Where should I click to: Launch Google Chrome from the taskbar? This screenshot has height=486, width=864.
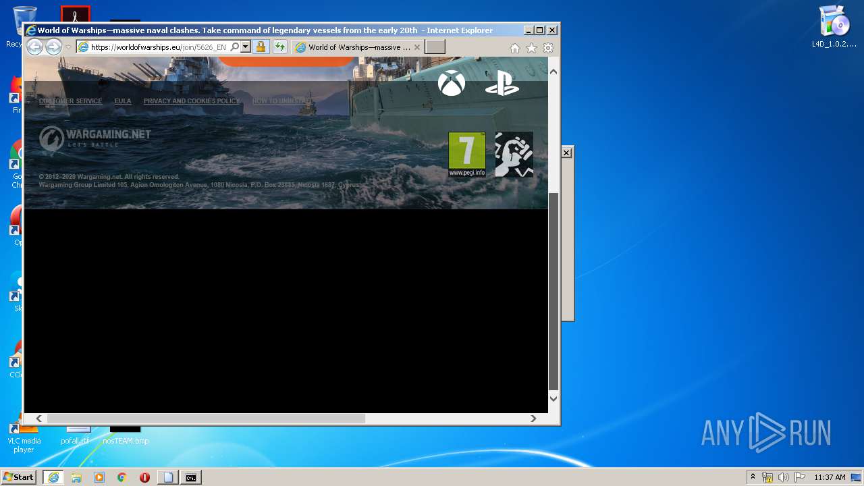click(122, 477)
